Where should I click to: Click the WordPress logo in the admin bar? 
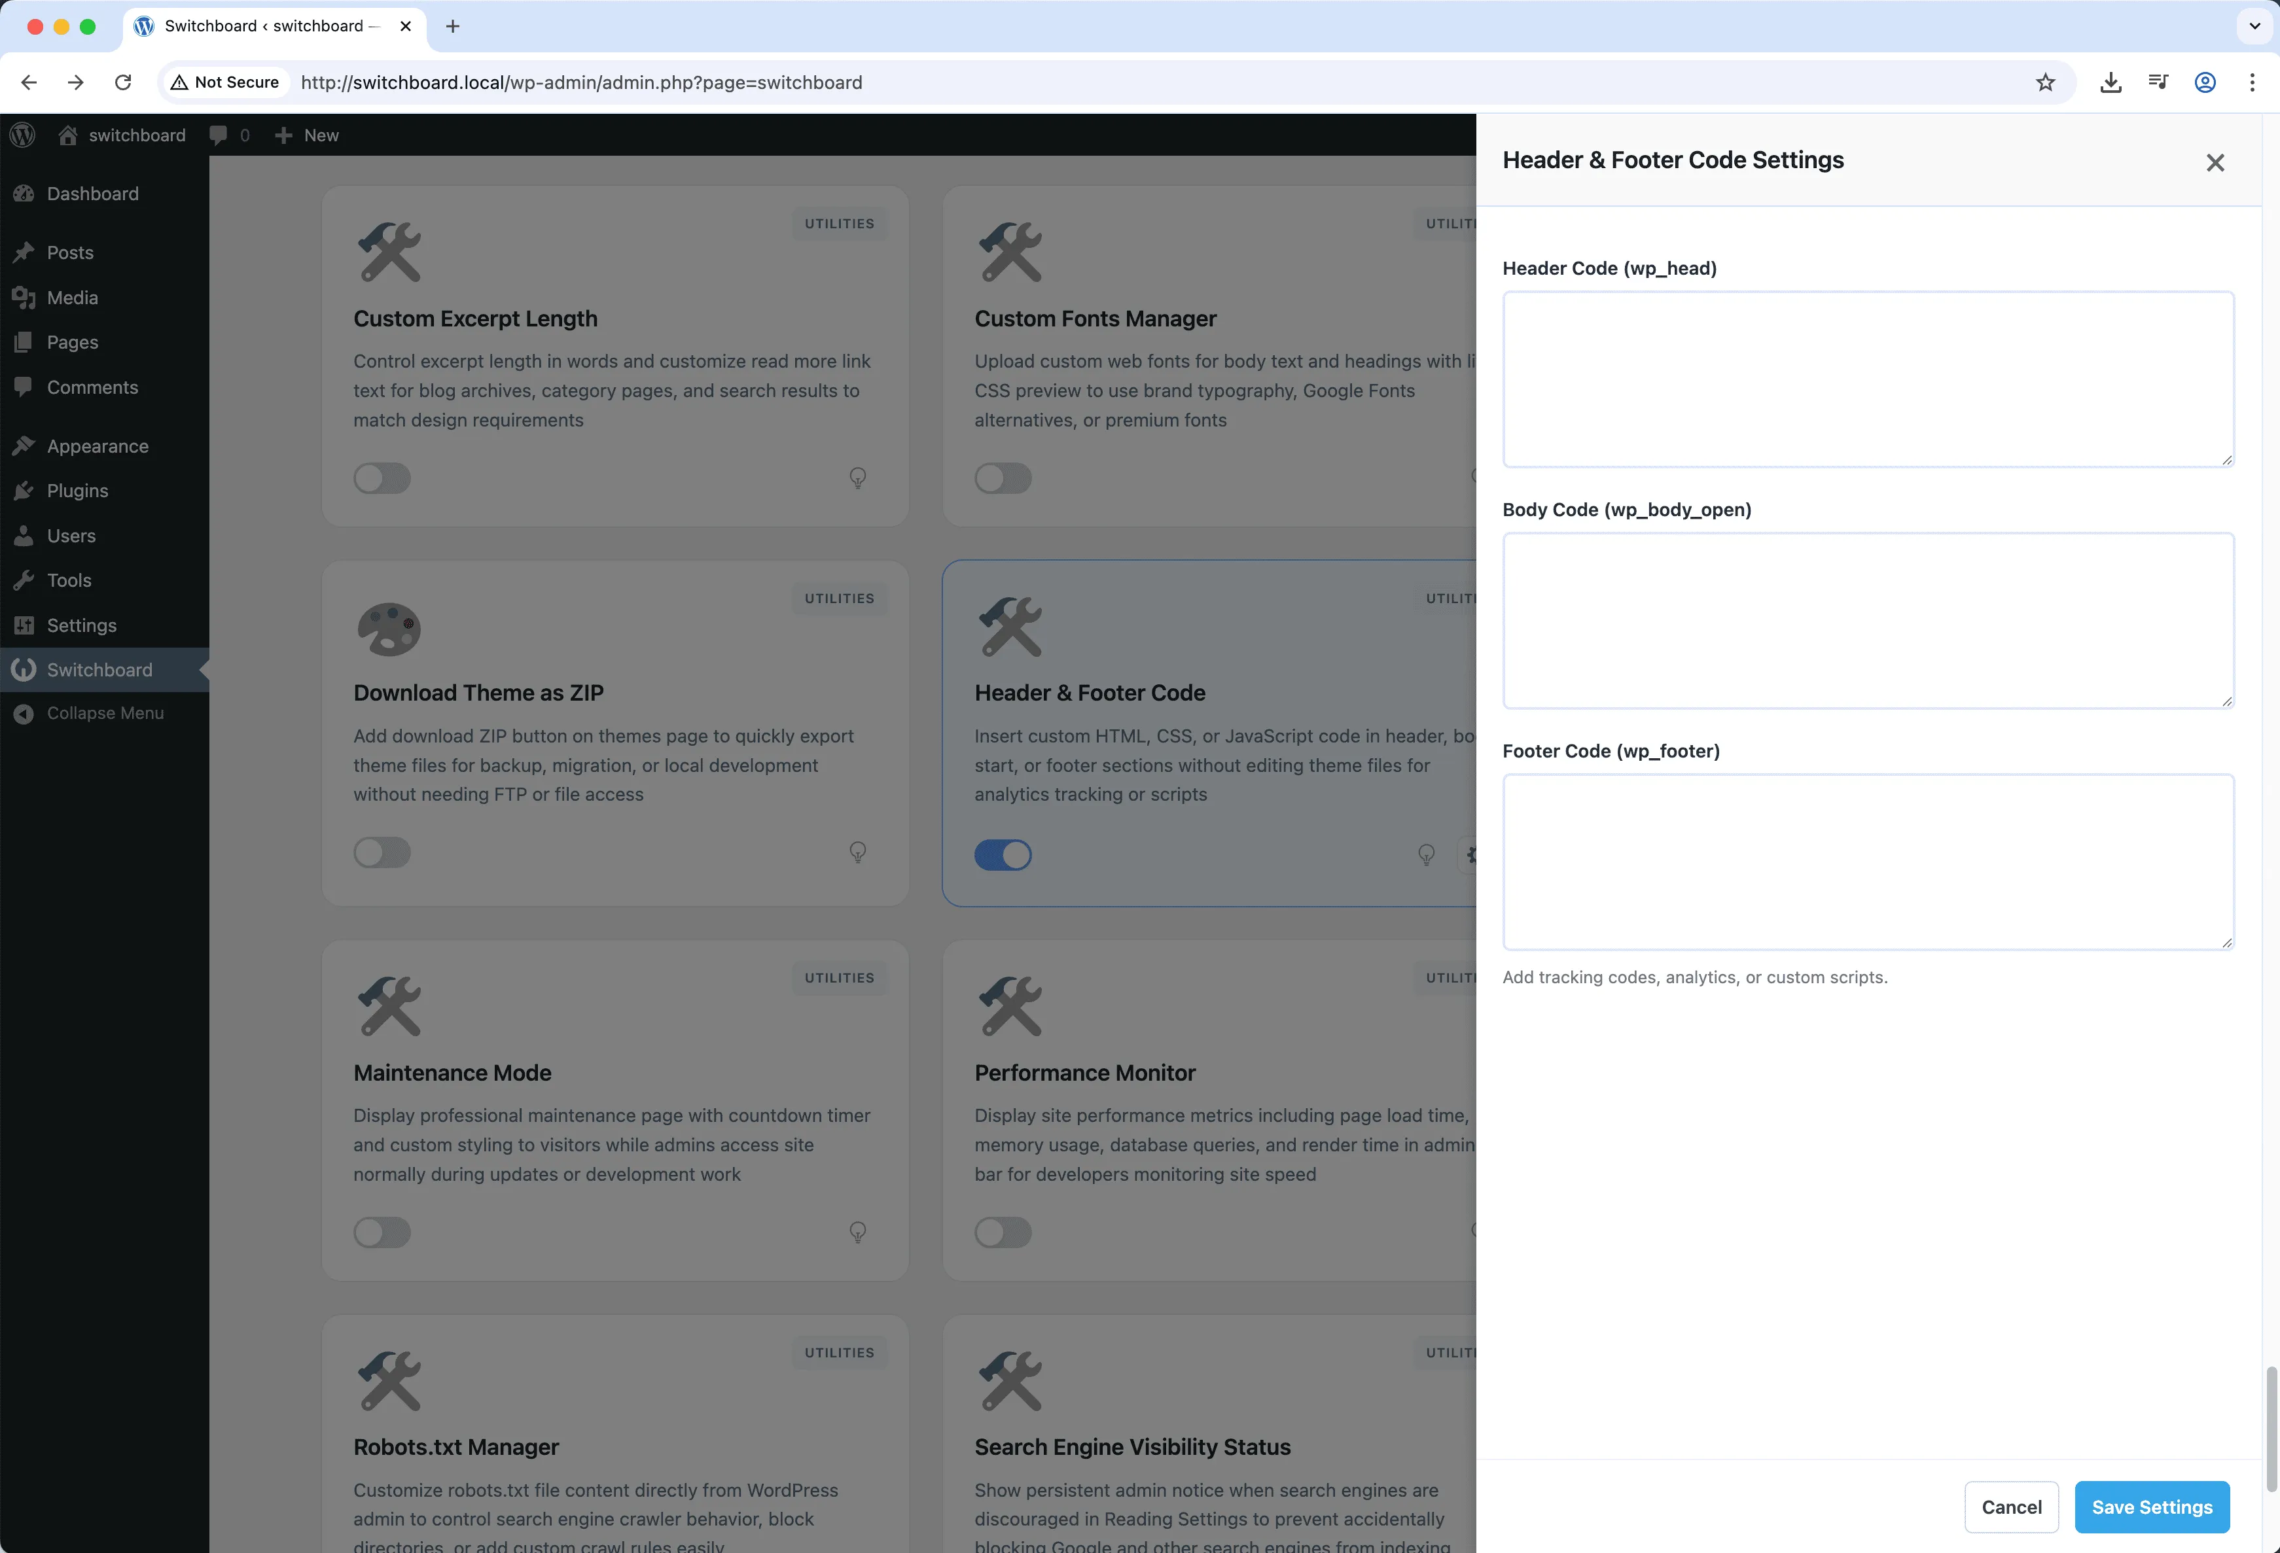22,134
